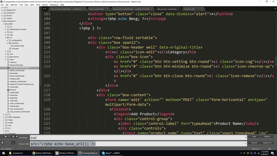Toggle wrap search option
Image resolution: width=277 pixels, height=156 pixels.
(x=13, y=136)
